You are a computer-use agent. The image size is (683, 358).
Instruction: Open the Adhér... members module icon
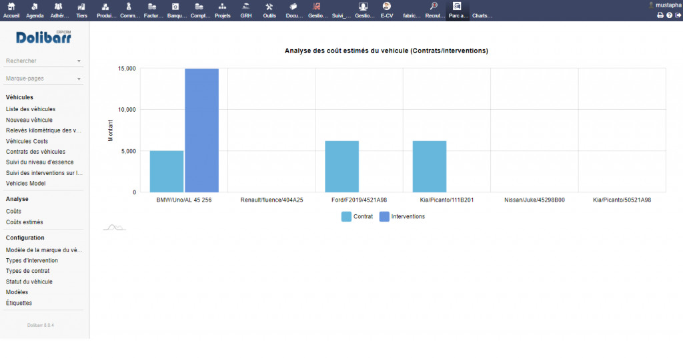pyautogui.click(x=58, y=7)
